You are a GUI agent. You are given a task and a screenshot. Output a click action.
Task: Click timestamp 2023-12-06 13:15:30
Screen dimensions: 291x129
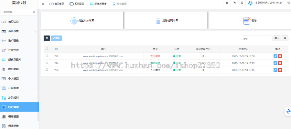coord(243,56)
